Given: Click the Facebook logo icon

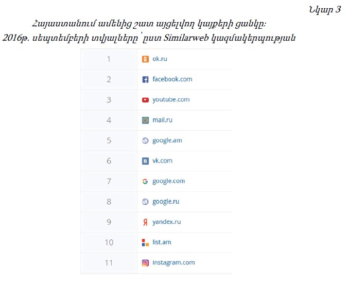Looking at the screenshot, I should point(145,79).
